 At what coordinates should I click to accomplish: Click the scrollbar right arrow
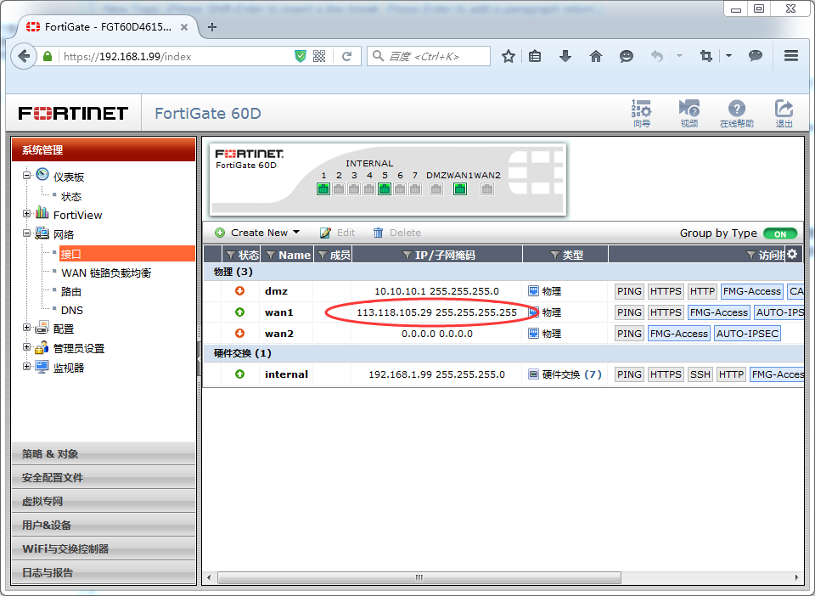point(797,577)
